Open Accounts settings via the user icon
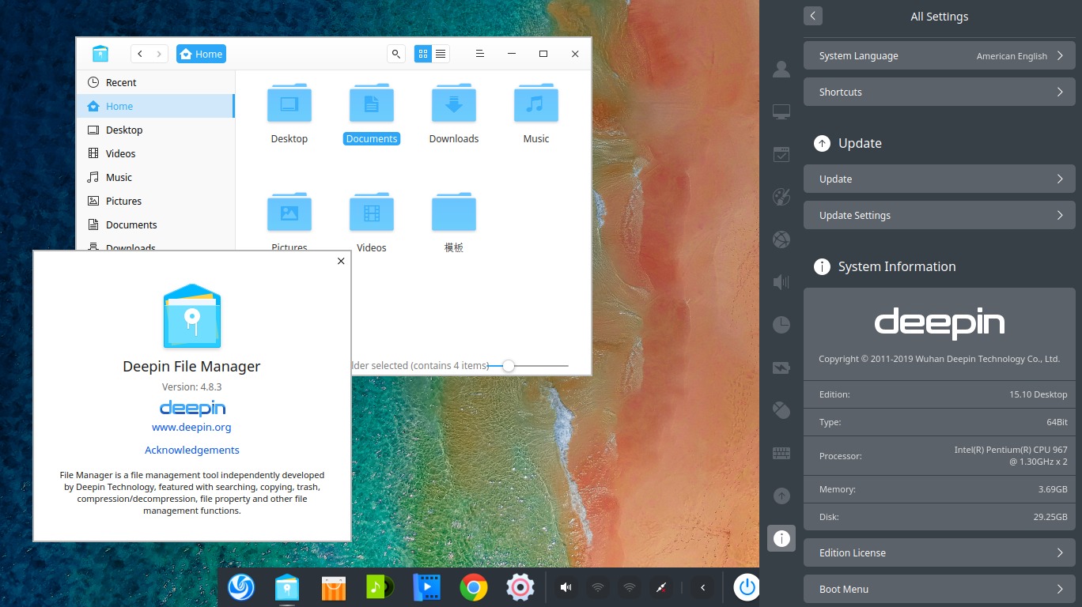This screenshot has height=607, width=1082. click(781, 69)
